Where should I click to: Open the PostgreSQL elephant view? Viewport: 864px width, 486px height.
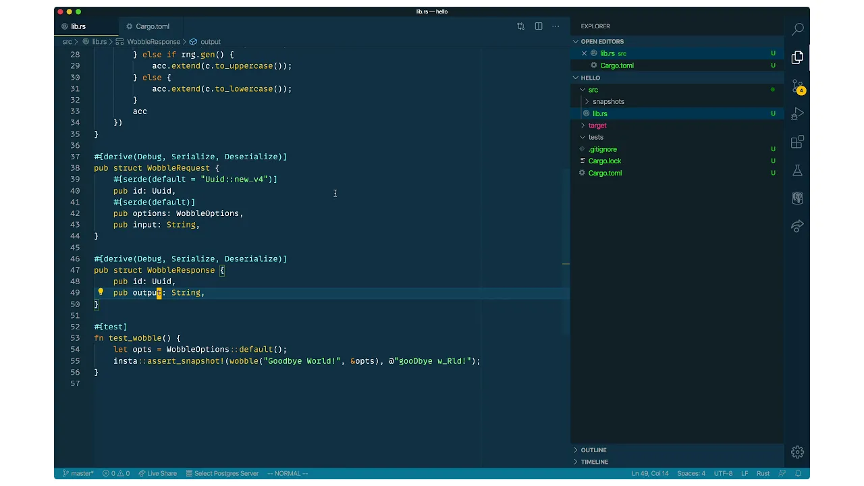coord(797,198)
